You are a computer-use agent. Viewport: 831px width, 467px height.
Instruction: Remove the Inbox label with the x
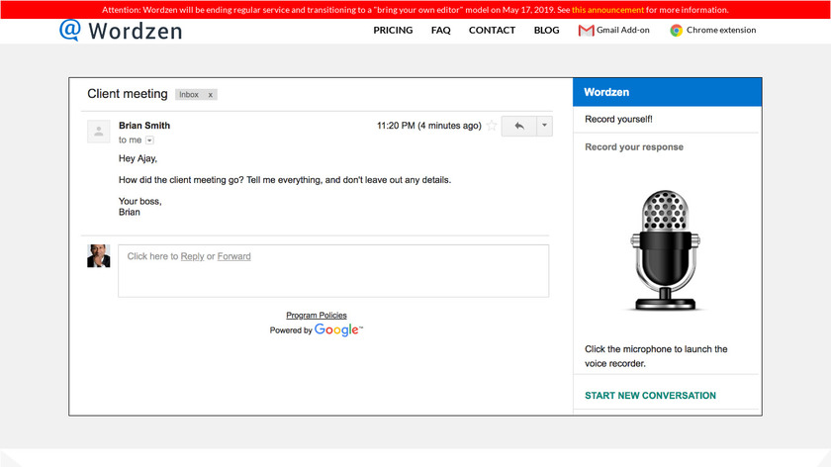[210, 95]
